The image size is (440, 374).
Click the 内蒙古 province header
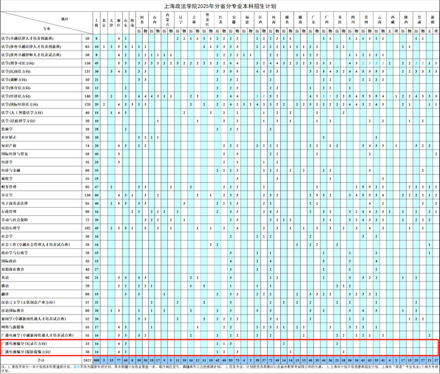coord(168,20)
